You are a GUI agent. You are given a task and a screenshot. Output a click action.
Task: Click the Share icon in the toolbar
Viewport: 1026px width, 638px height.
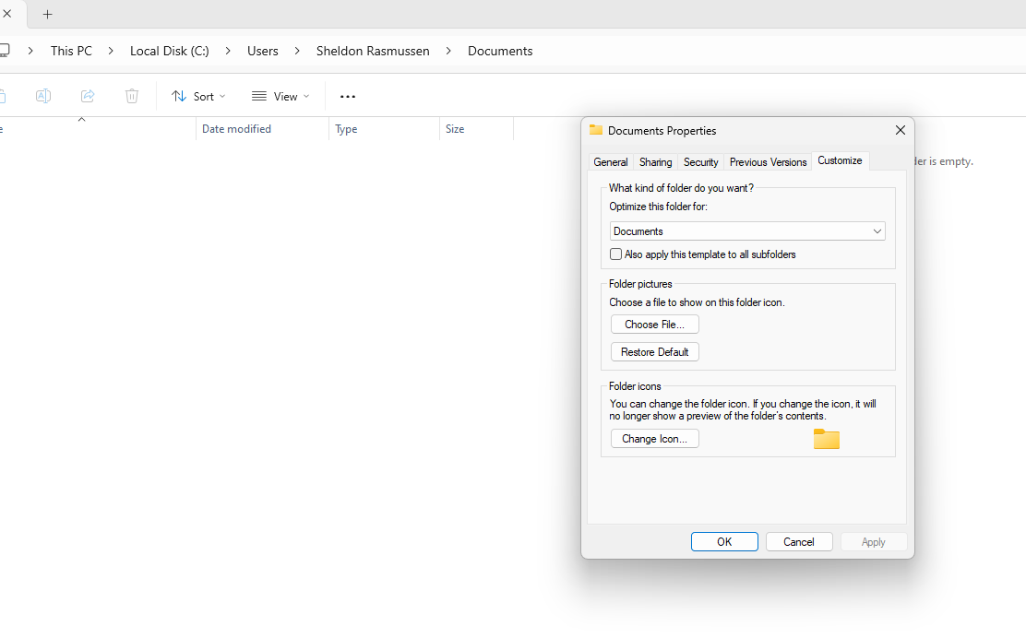87,96
